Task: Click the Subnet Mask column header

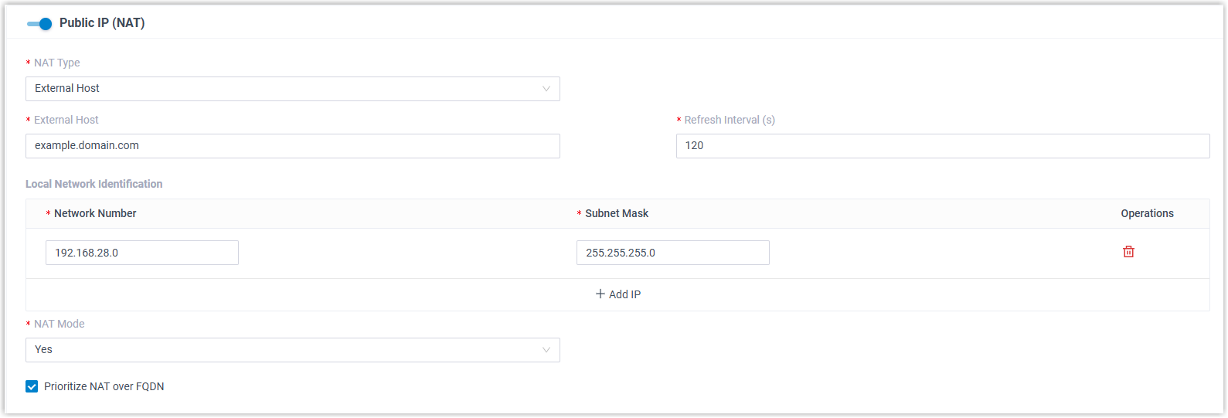Action: (x=616, y=213)
